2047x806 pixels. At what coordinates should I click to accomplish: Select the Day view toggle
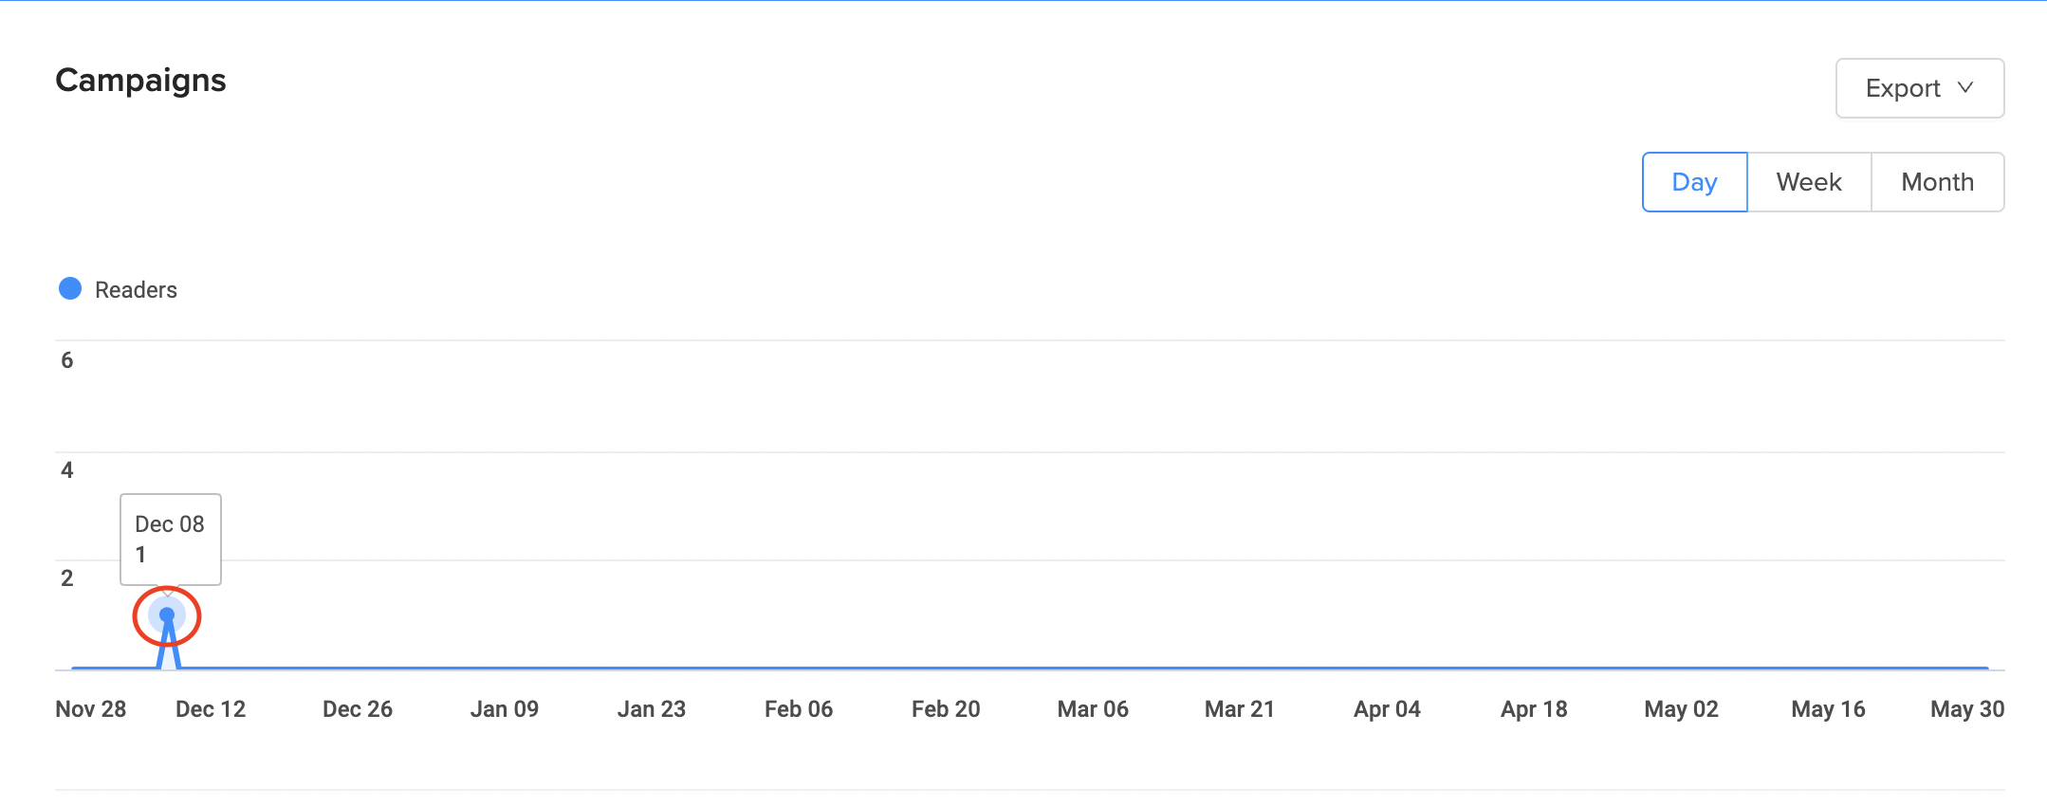coord(1694,182)
